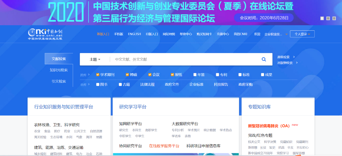Uncheck the 博硕 database checkbox
Image resolution: width=342 pixels, height=156 pixels.
(x=127, y=75)
